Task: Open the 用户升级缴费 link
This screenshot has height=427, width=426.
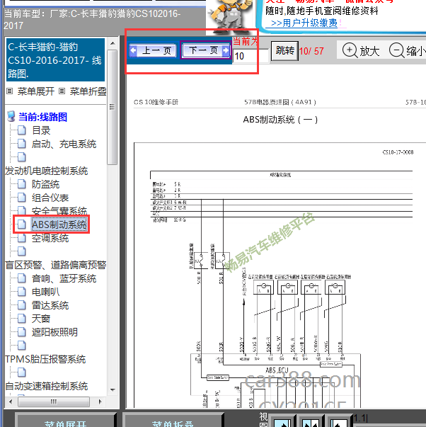Action: pyautogui.click(x=304, y=23)
